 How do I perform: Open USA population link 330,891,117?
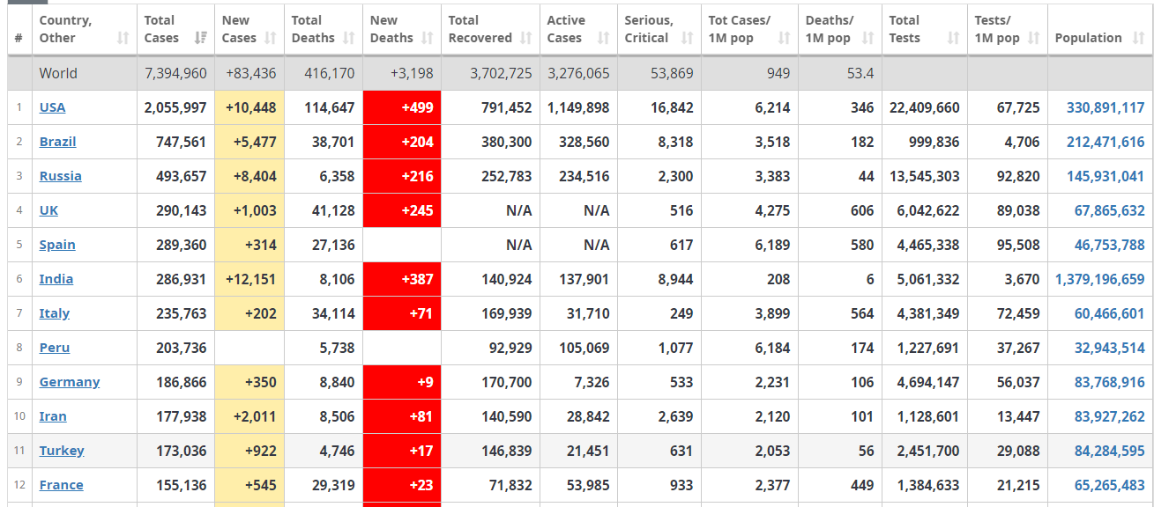tap(1106, 107)
